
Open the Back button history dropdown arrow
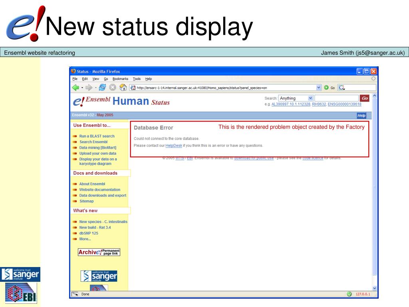click(82, 88)
